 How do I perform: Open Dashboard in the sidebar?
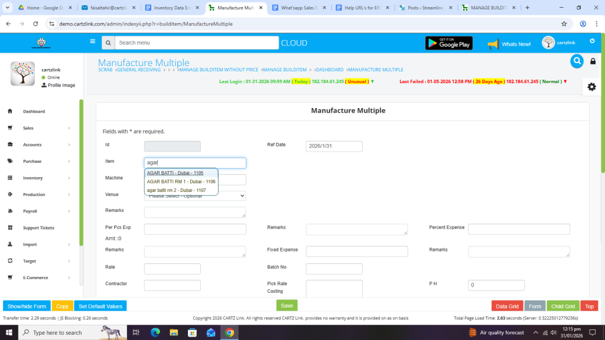click(x=34, y=112)
